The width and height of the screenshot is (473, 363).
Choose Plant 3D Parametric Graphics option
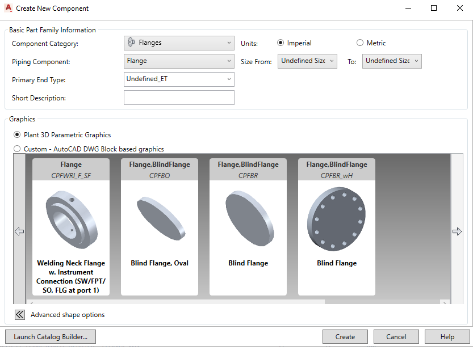point(17,134)
